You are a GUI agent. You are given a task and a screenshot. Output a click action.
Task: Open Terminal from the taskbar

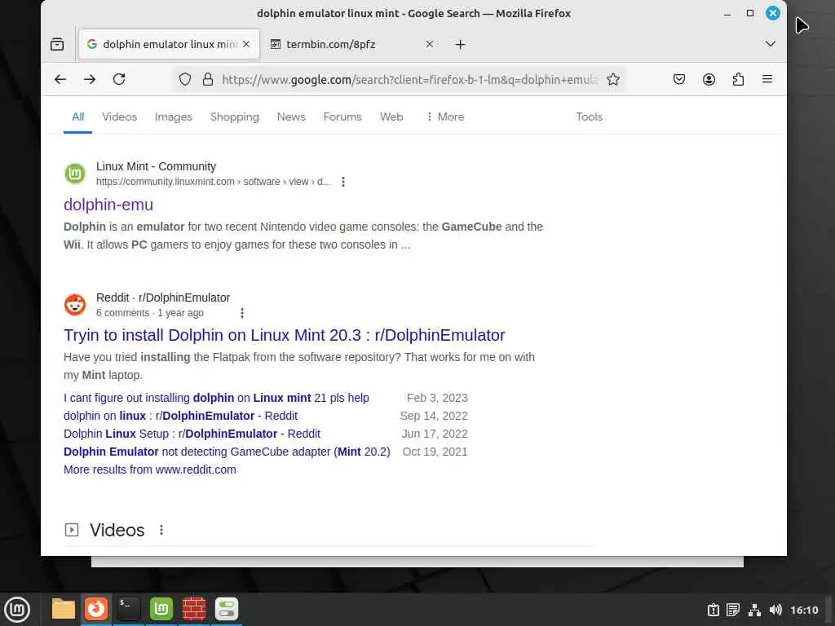[x=129, y=609]
